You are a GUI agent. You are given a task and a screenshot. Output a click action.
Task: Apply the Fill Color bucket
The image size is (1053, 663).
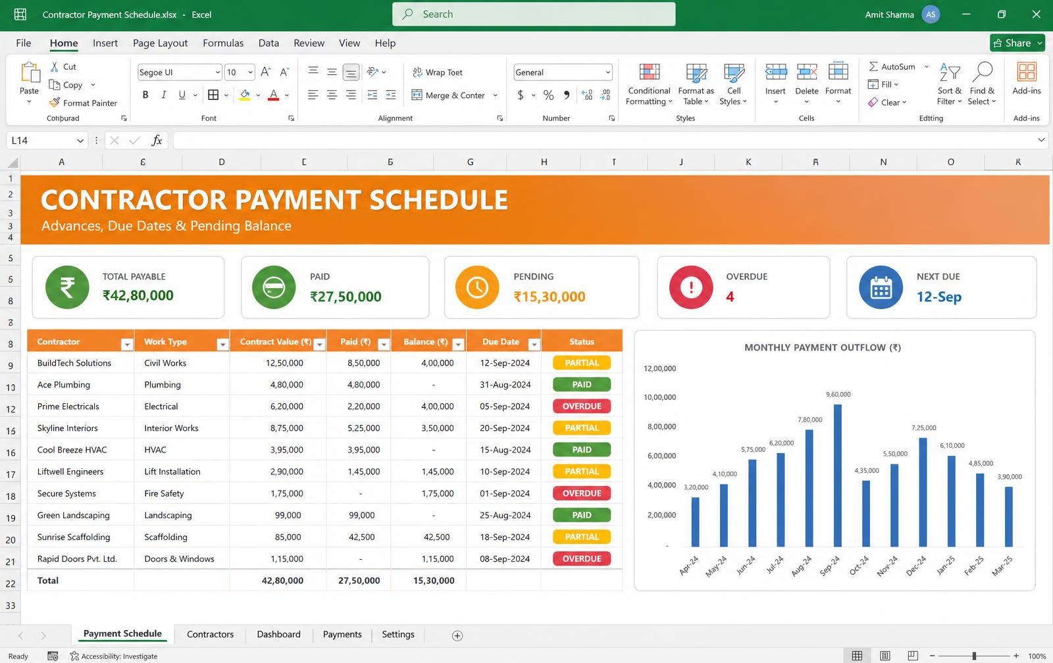(x=245, y=95)
